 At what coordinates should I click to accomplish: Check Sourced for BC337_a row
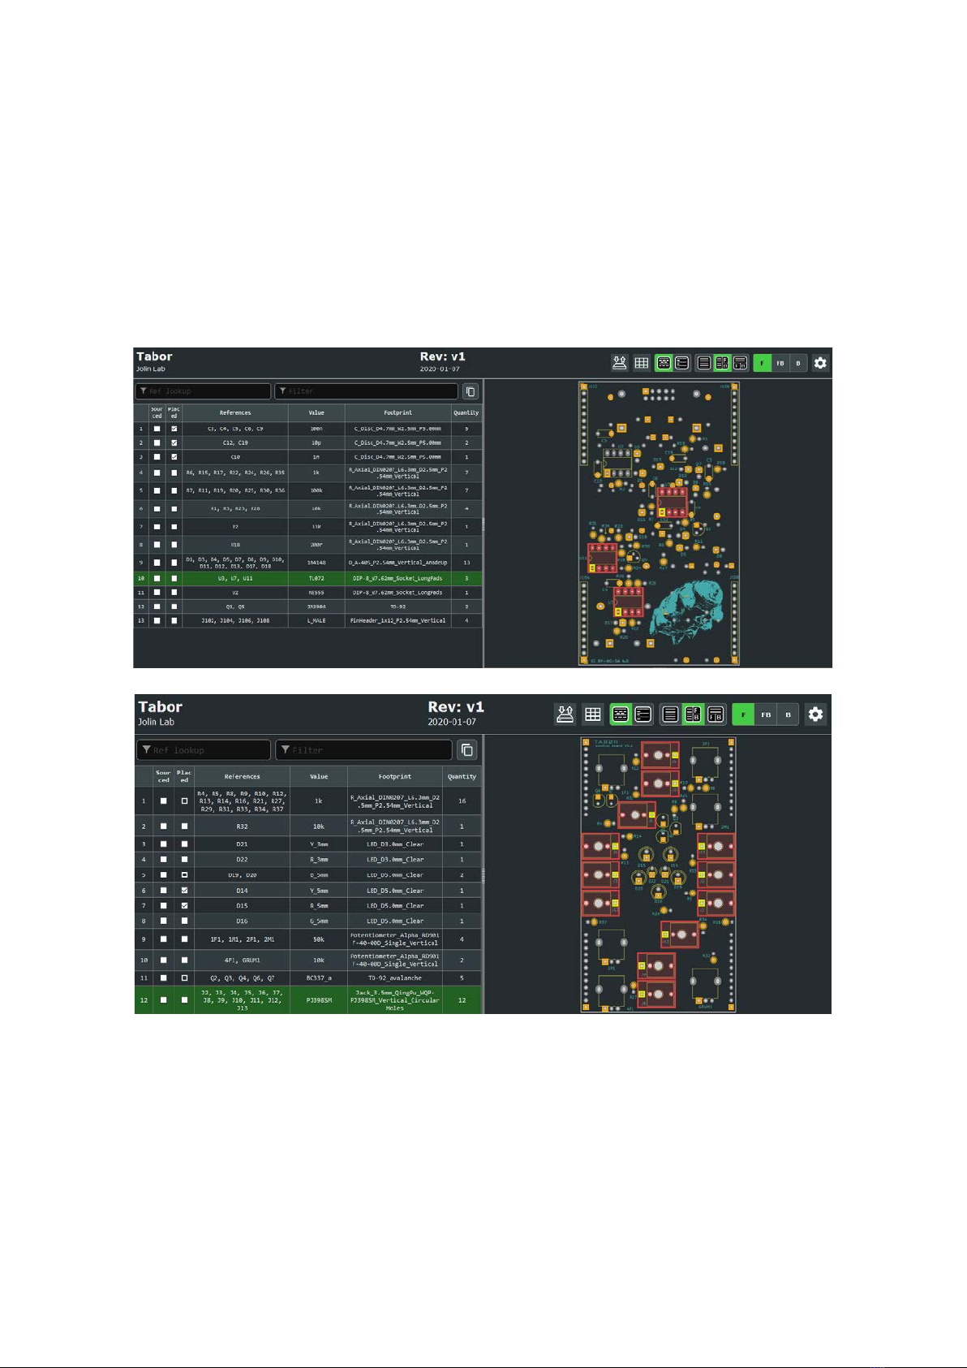pyautogui.click(x=163, y=978)
